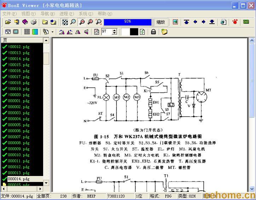Select !00012.pdg in the page list

point(19,47)
